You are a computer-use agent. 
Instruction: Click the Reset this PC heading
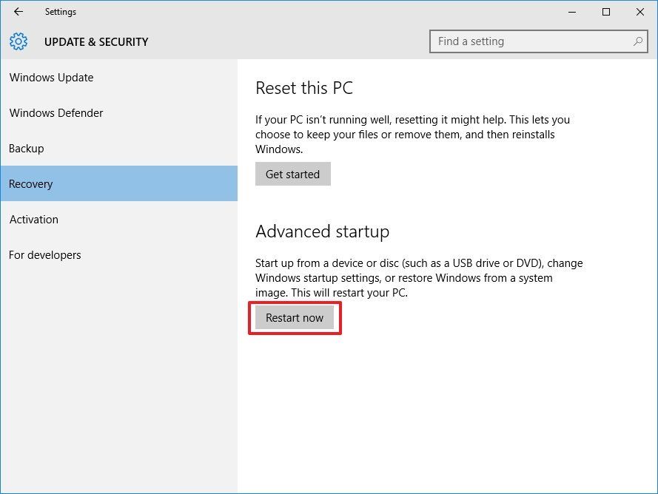coord(303,87)
